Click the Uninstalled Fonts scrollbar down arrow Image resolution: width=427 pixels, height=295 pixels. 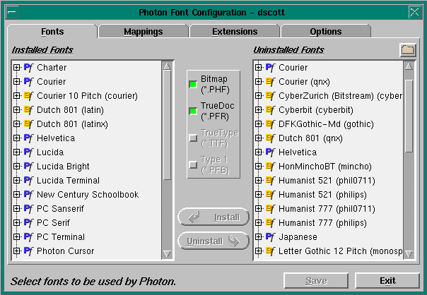(409, 254)
